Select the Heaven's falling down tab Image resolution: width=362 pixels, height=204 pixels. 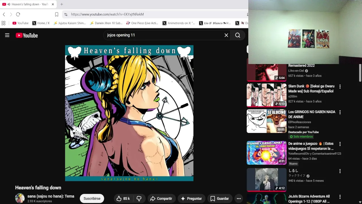coord(28,4)
